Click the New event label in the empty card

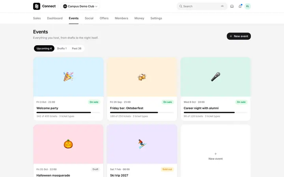[215, 159]
